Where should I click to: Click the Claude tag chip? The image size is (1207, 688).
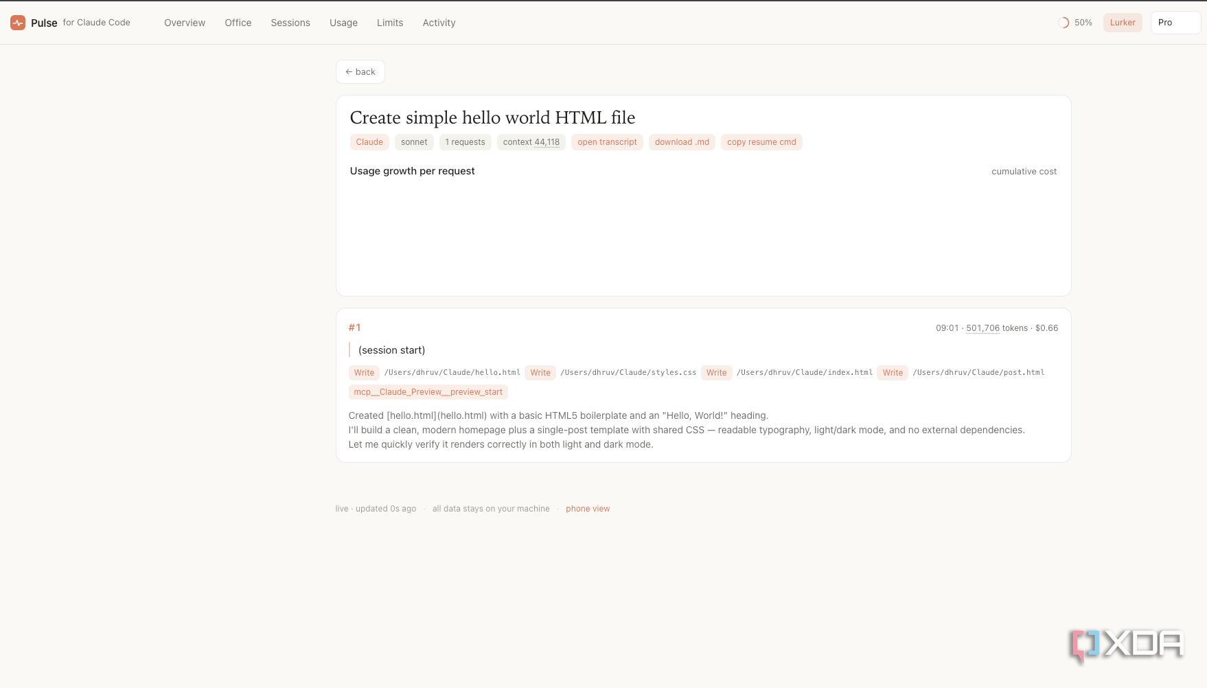pyautogui.click(x=369, y=142)
